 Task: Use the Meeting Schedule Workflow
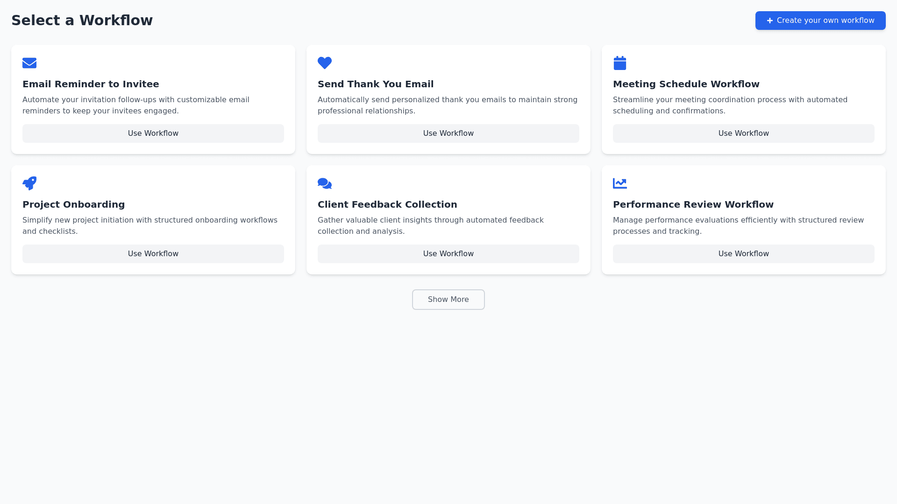[x=744, y=133]
